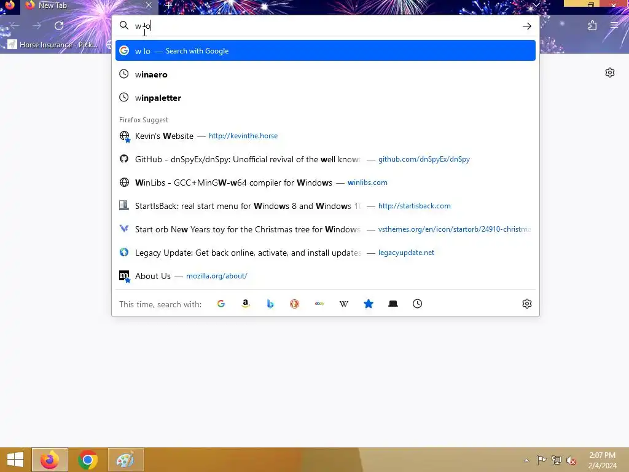
Task: Open the Legacy Update suggestion
Action: pyautogui.click(x=326, y=253)
